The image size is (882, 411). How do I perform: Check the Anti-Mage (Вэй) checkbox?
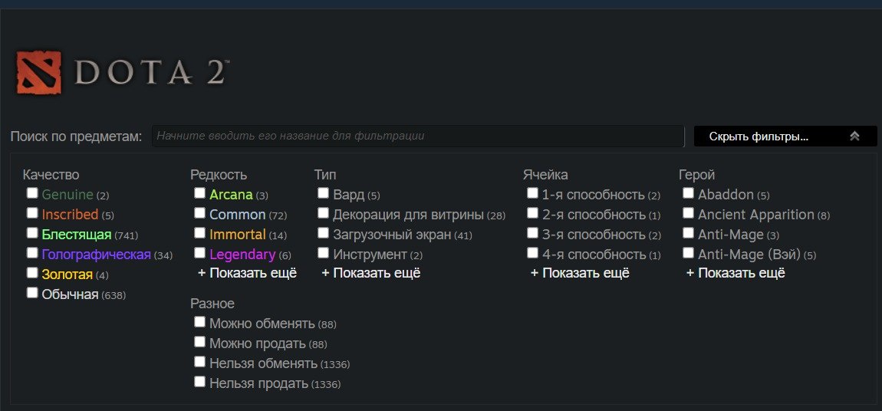click(x=688, y=253)
